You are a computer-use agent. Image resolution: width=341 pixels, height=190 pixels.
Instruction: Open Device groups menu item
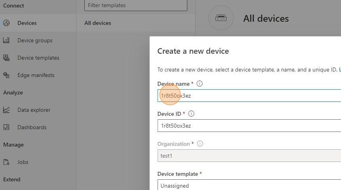[x=35, y=40]
